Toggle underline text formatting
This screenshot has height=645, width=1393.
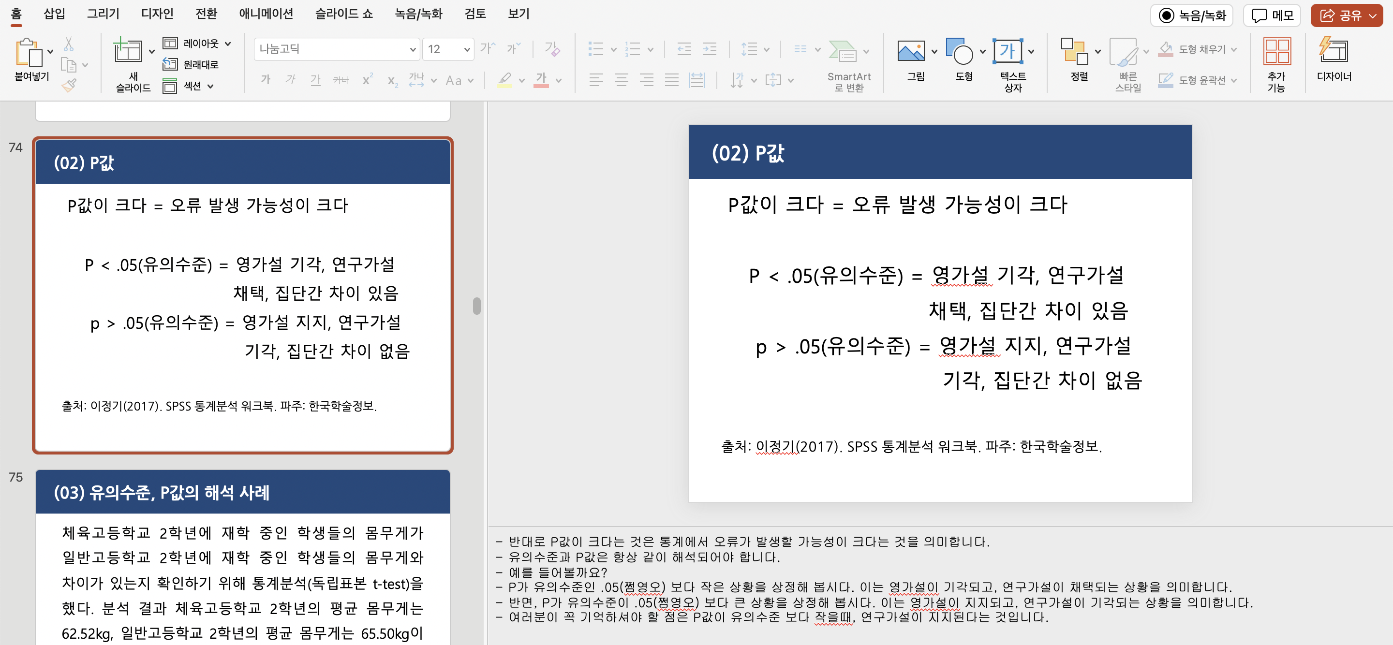[x=315, y=80]
